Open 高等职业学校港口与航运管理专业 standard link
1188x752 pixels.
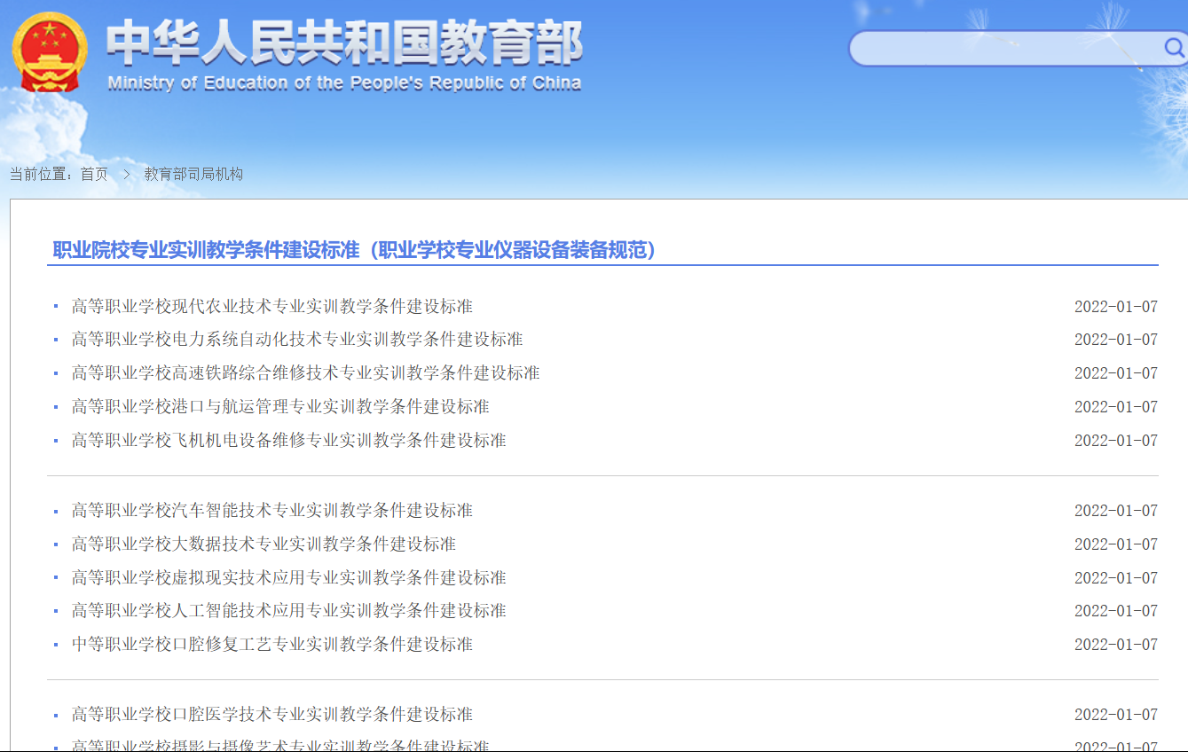pyautogui.click(x=280, y=407)
